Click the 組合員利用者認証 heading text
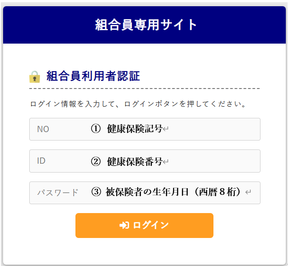Screen dimensions: 288x266 93,76
